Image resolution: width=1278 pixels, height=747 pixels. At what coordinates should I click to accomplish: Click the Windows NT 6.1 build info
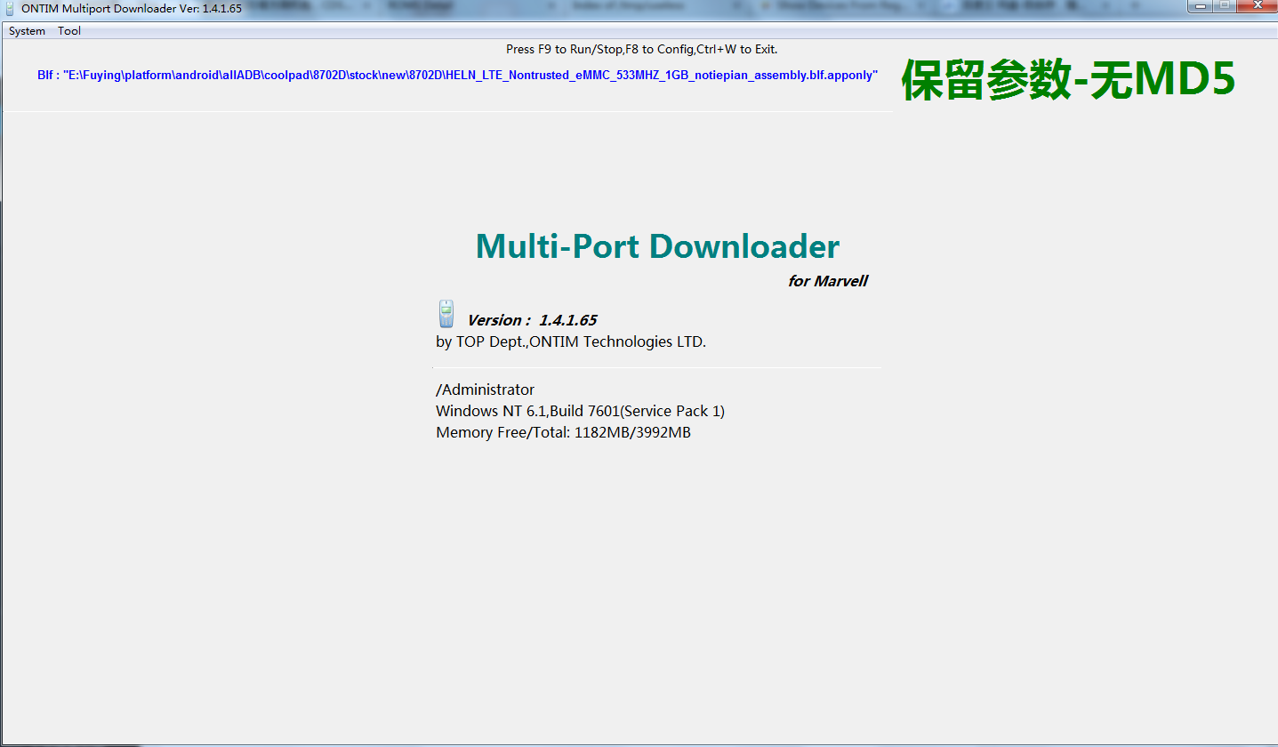580,411
